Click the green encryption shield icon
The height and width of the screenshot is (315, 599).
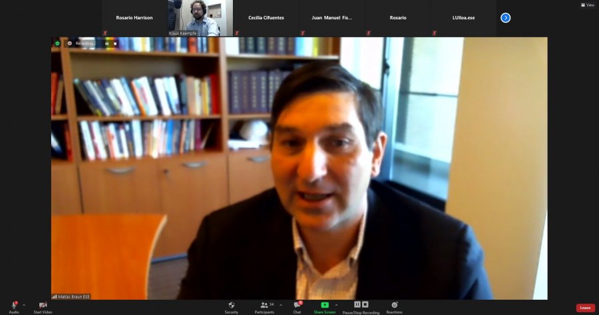(57, 43)
